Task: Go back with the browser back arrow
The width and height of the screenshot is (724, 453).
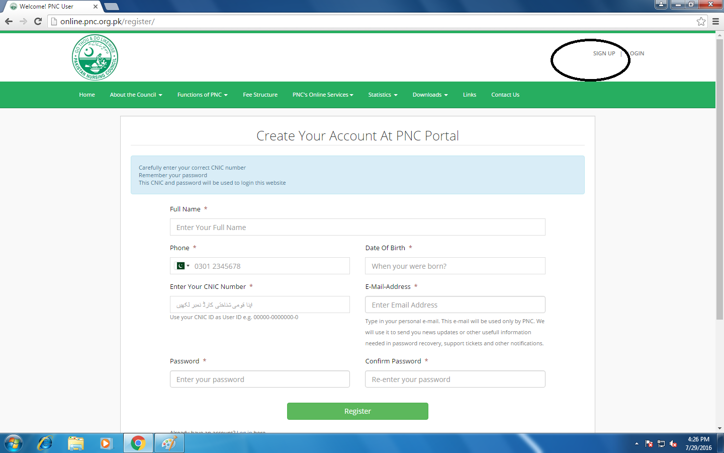Action: (9, 21)
